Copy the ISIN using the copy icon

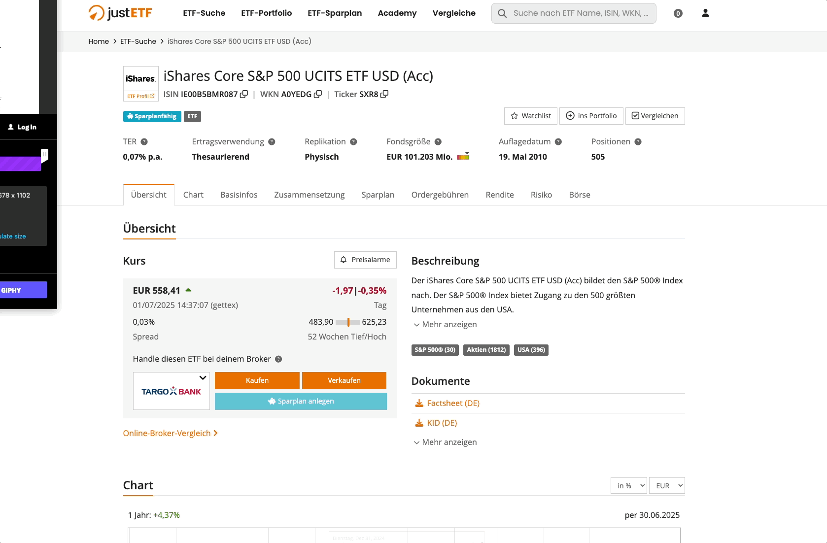click(x=244, y=94)
